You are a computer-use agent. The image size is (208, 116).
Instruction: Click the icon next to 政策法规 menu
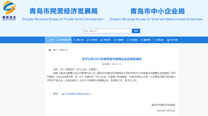click(101, 40)
